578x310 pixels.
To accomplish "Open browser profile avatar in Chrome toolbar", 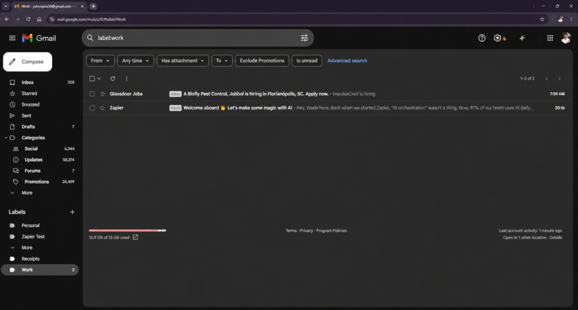I will (x=561, y=19).
